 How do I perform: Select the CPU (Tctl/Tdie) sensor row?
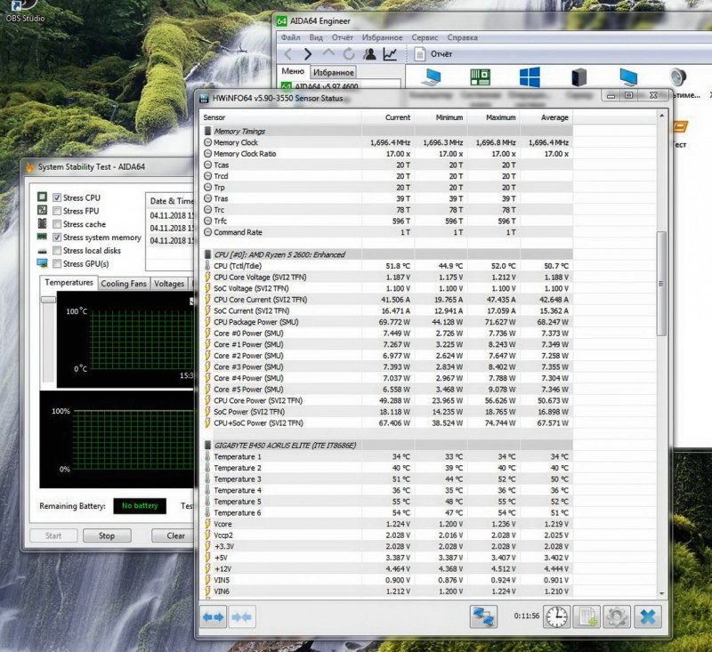(387, 266)
